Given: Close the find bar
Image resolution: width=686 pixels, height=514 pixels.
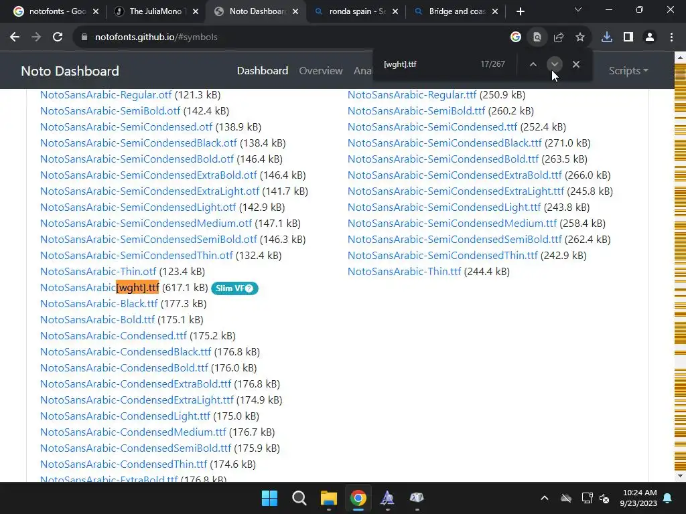Looking at the screenshot, I should 575,64.
